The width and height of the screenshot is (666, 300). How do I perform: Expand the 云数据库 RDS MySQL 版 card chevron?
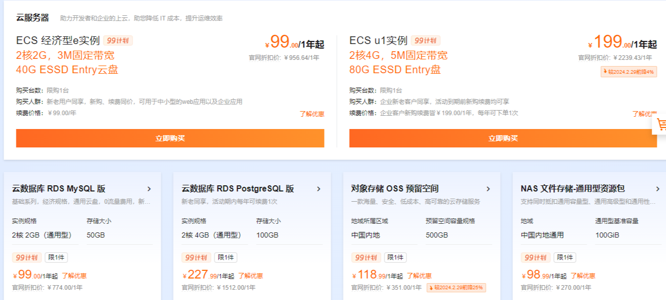[149, 189]
